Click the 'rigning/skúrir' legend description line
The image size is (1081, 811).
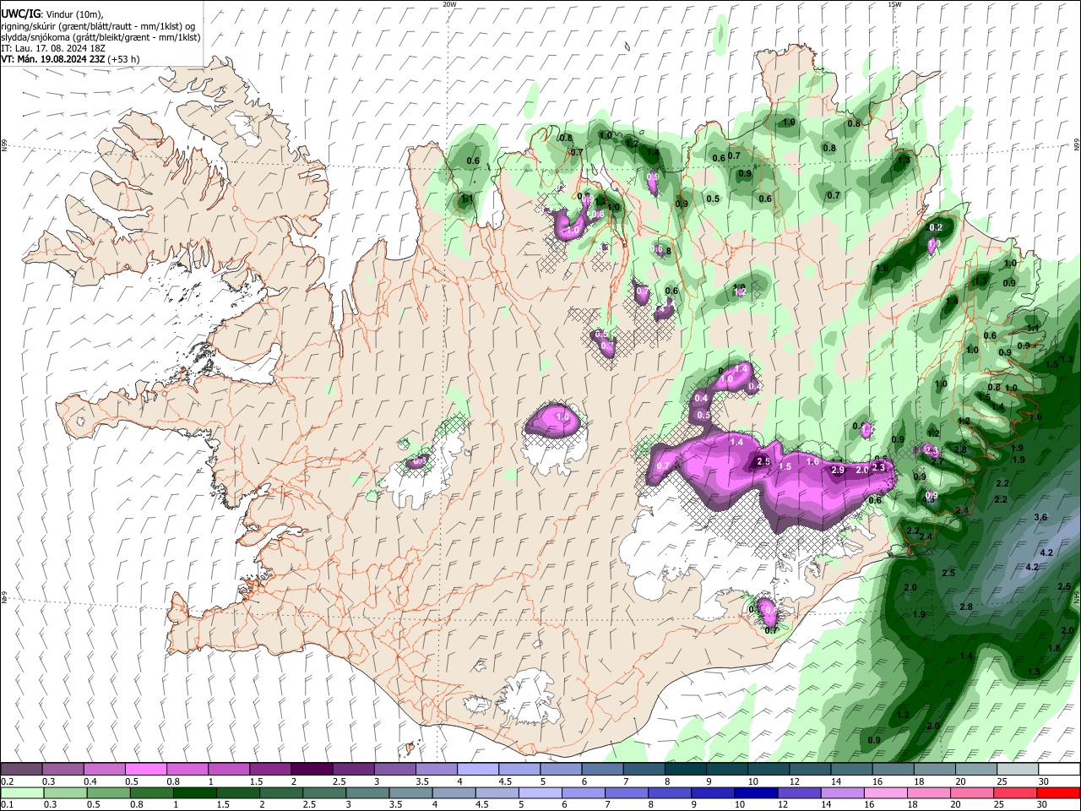click(98, 26)
